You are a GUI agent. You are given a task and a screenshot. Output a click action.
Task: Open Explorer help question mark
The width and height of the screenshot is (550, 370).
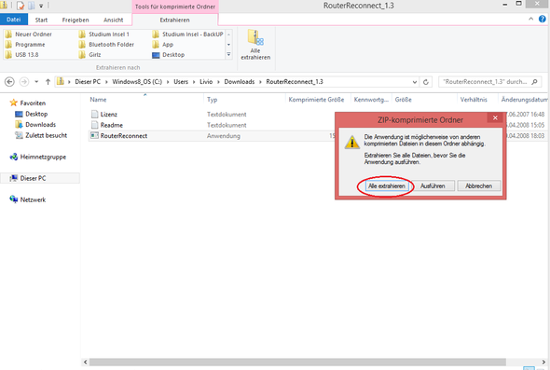click(543, 19)
